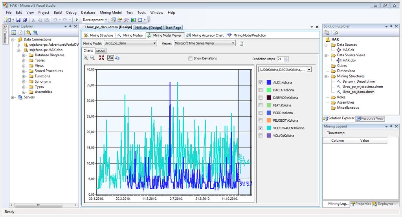
Task: Zoom out on the time series chart
Action: coord(93,58)
